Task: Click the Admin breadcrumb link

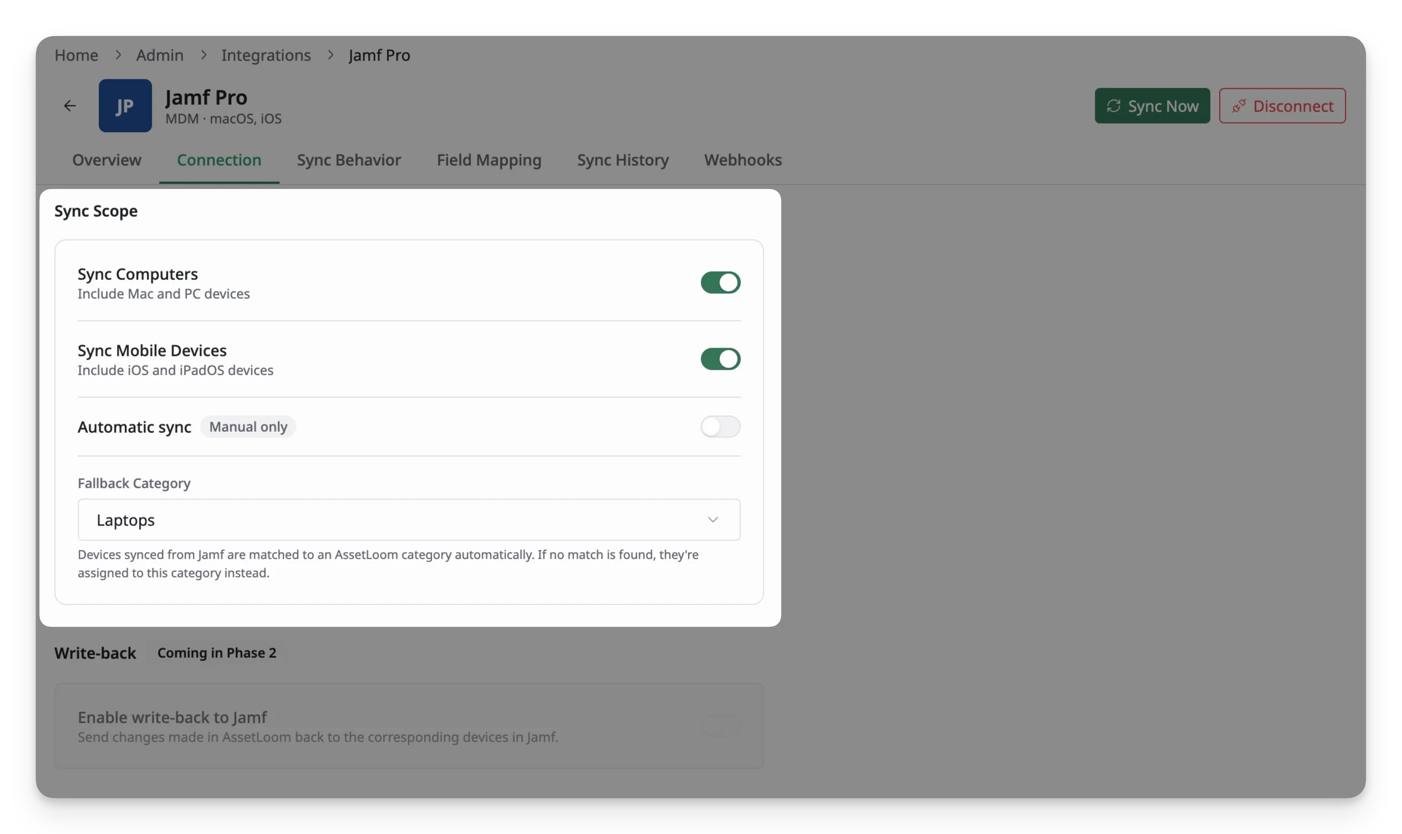Action: pos(160,55)
